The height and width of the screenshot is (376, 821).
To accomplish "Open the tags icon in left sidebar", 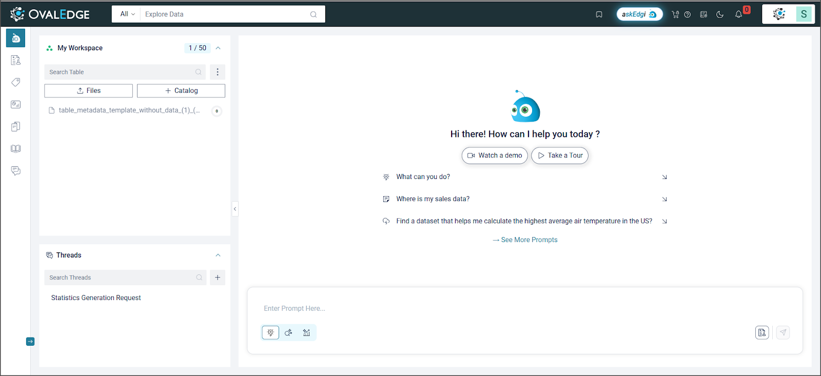I will (16, 82).
